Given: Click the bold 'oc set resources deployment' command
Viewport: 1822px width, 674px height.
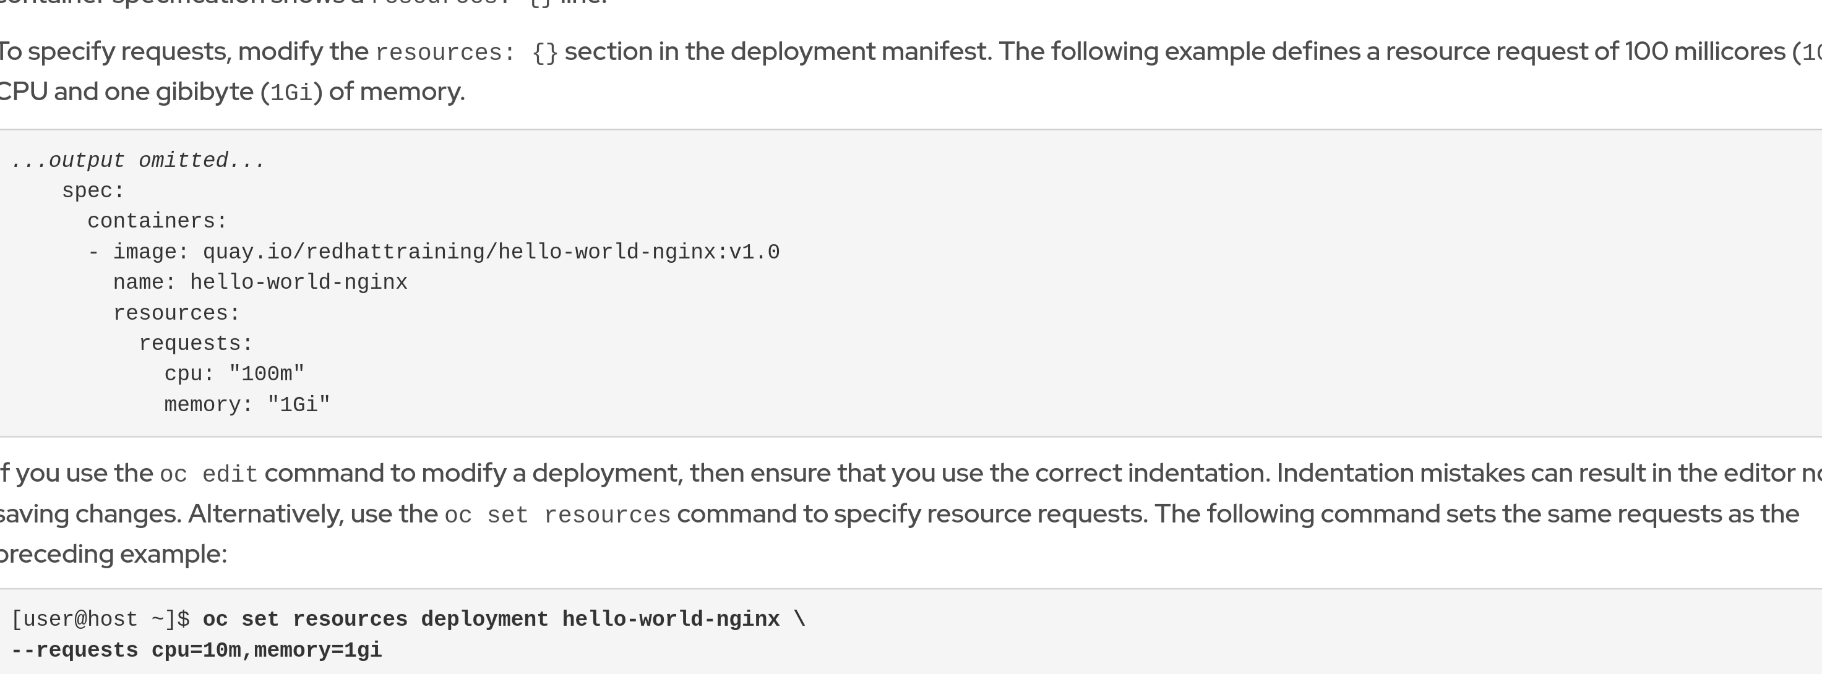Looking at the screenshot, I should pyautogui.click(x=375, y=619).
